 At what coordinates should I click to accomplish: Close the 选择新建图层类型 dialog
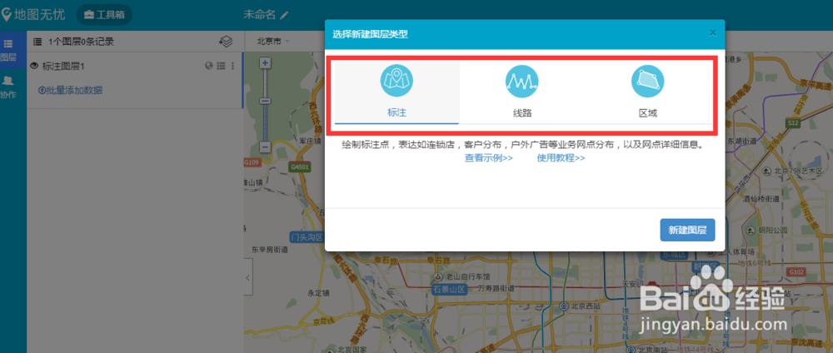point(713,33)
